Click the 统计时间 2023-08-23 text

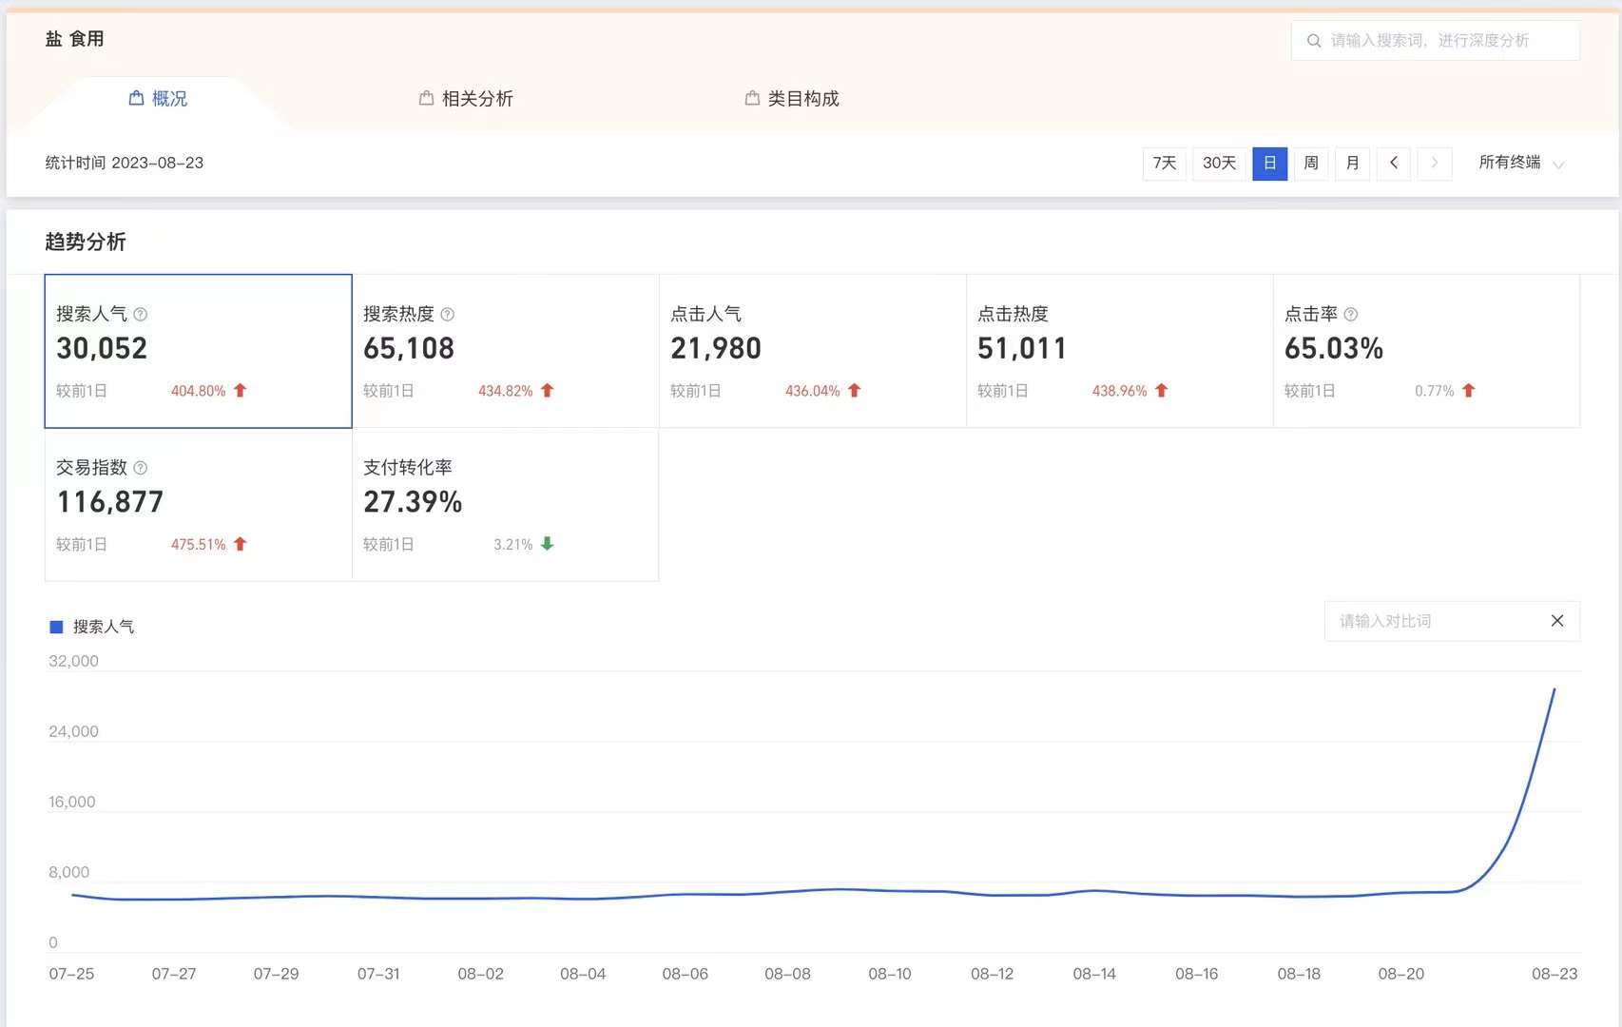tap(125, 163)
